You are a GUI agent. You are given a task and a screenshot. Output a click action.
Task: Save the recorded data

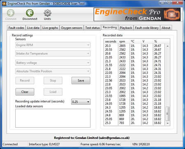point(81,81)
